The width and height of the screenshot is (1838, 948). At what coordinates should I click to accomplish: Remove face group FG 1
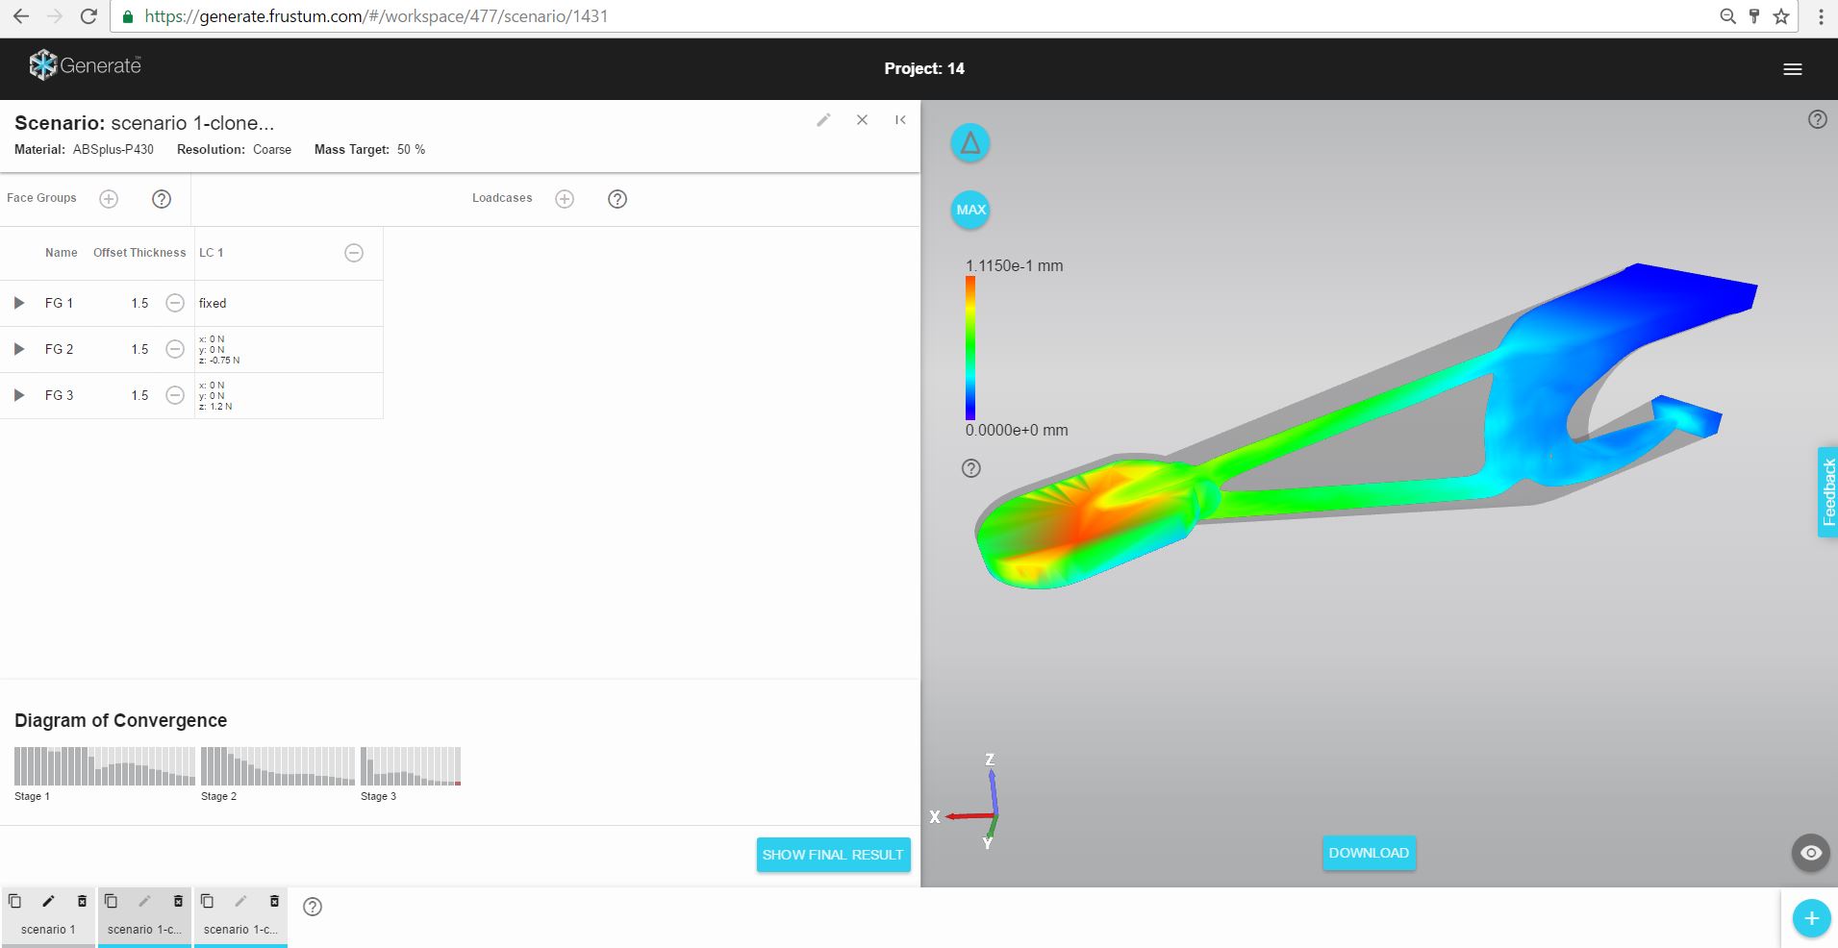tap(175, 303)
